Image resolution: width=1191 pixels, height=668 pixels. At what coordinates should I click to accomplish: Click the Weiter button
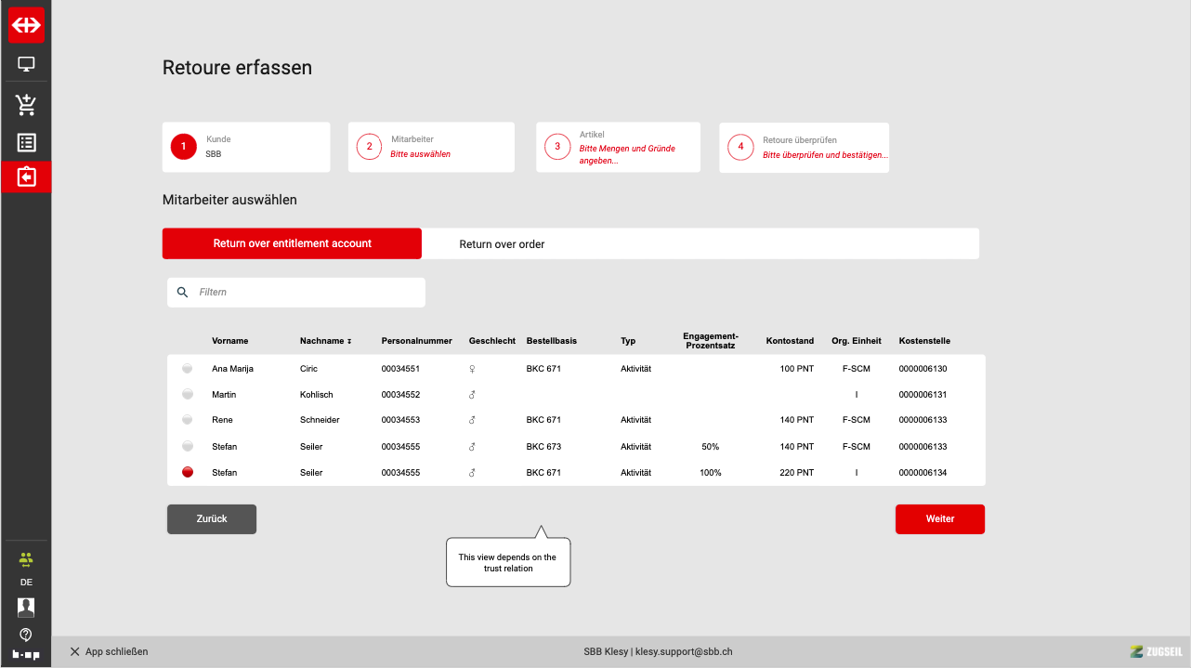tap(939, 519)
